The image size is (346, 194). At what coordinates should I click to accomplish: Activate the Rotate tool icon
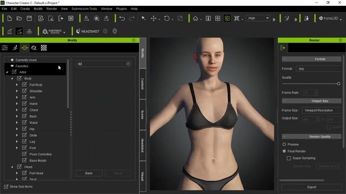(167, 18)
